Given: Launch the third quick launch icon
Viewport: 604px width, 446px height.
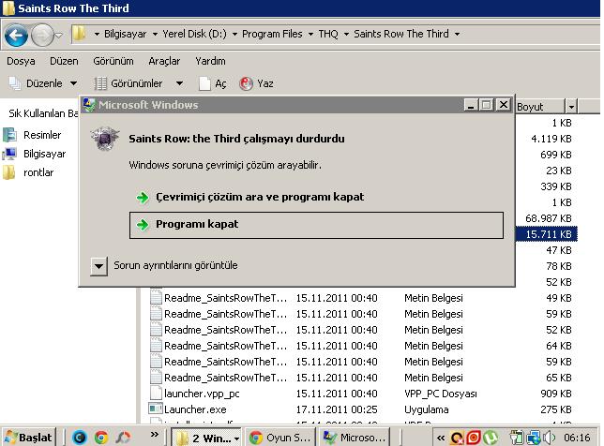Looking at the screenshot, I should pos(123,438).
